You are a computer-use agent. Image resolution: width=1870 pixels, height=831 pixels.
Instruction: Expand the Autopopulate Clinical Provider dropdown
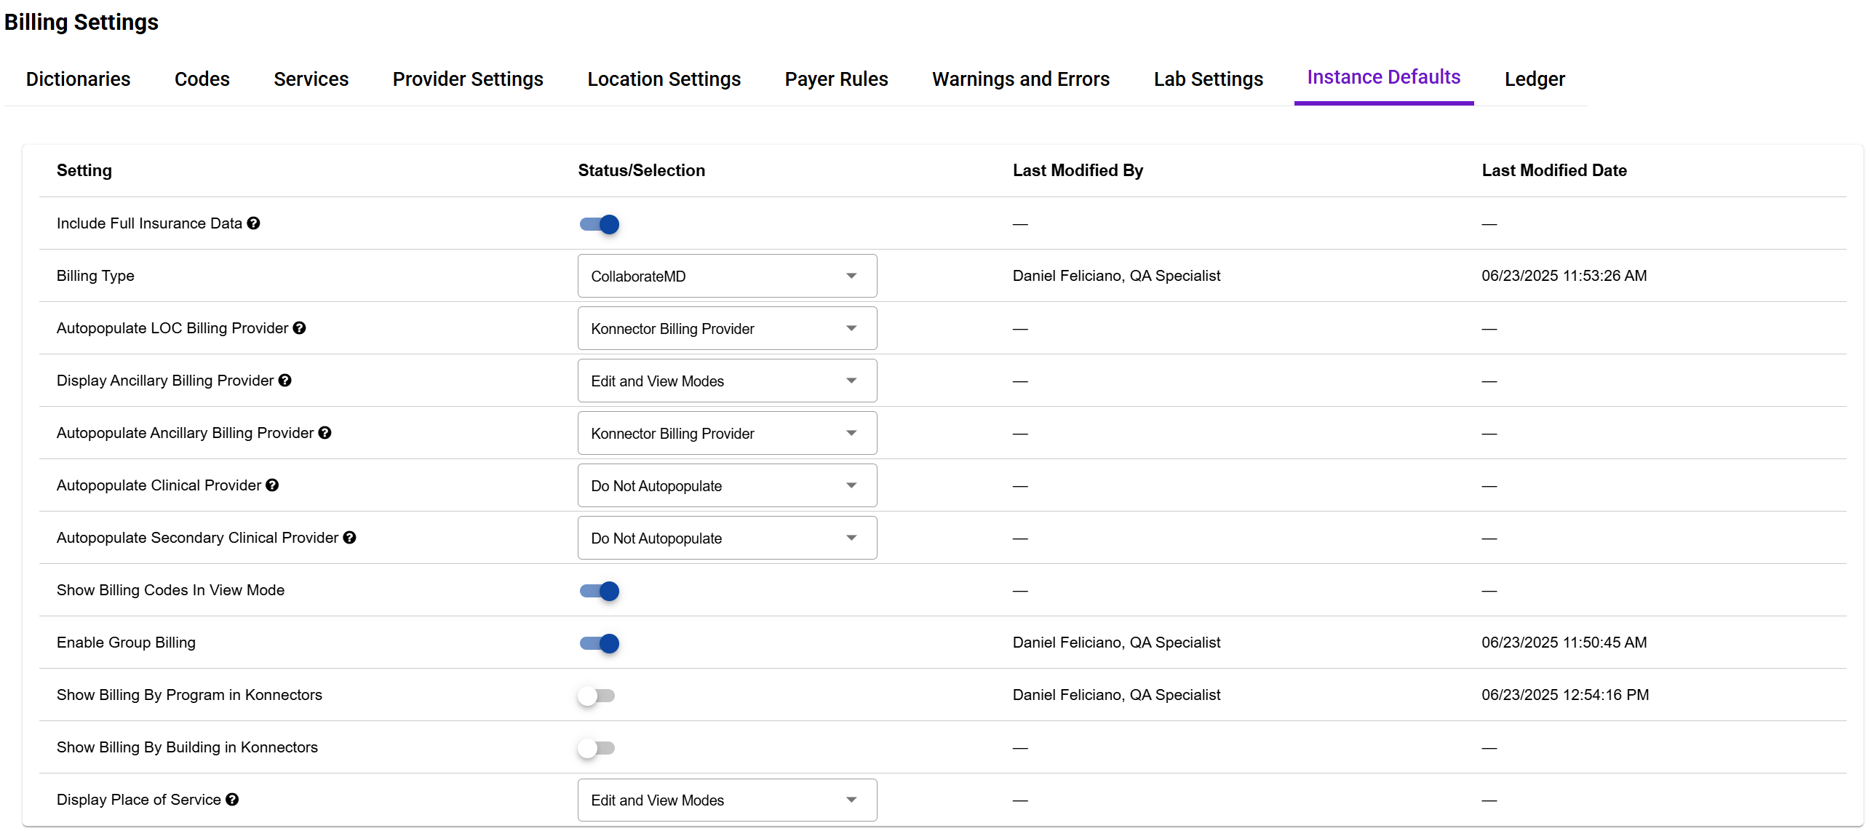(727, 485)
